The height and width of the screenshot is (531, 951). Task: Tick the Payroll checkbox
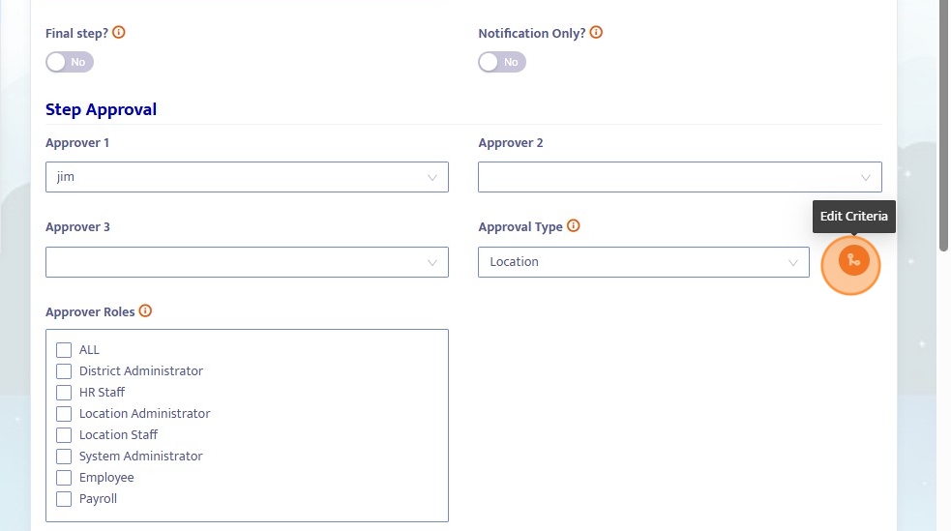click(64, 499)
